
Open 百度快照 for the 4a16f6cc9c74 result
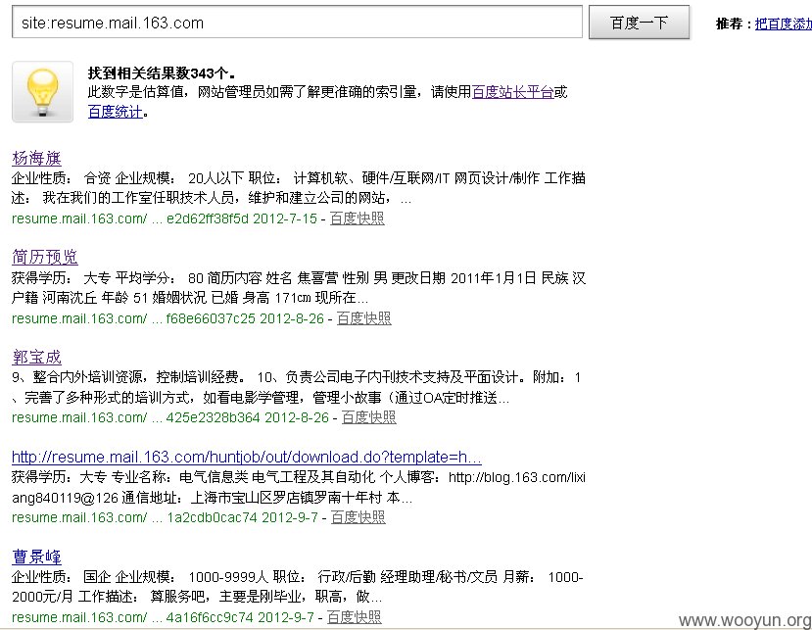pyautogui.click(x=355, y=617)
